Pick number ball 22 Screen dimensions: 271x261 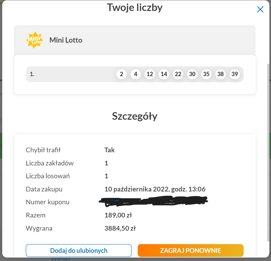(178, 74)
